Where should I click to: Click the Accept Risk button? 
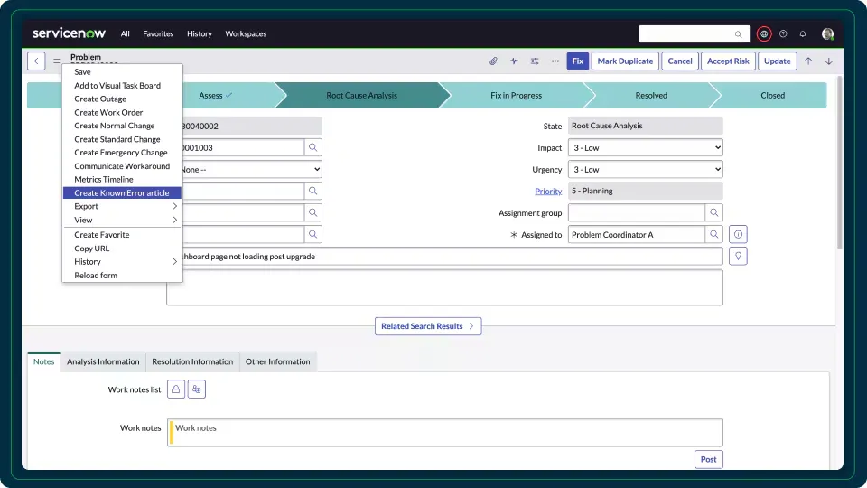click(x=727, y=61)
